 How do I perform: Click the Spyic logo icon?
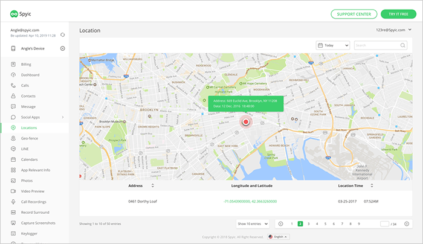(14, 14)
